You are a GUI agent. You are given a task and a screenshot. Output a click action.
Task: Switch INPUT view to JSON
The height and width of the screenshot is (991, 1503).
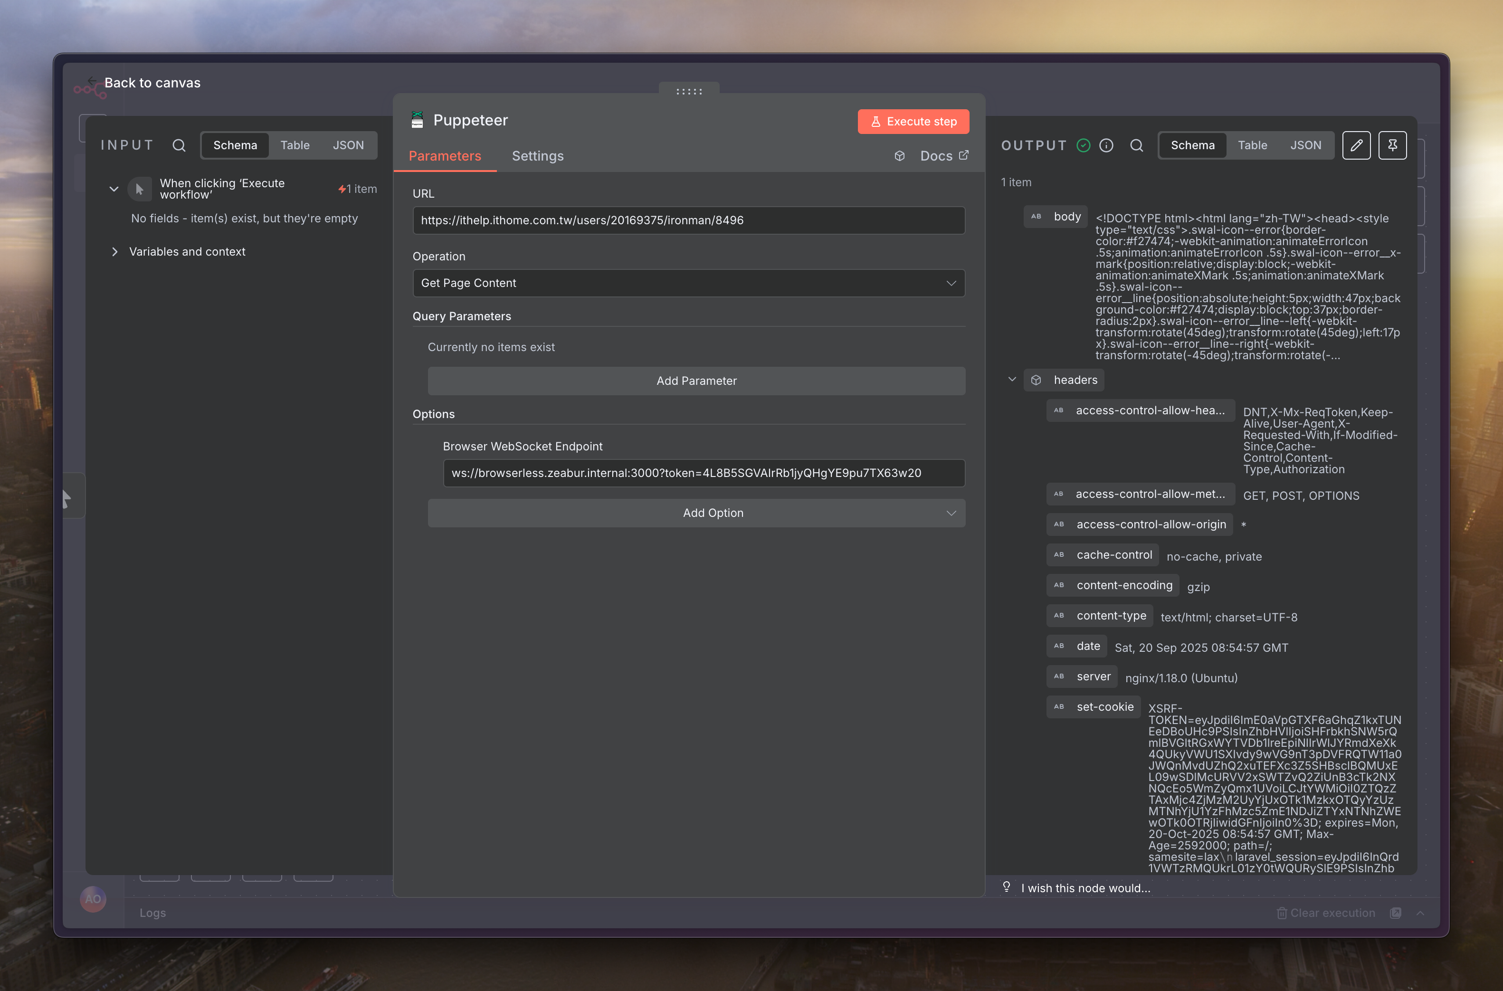tap(348, 145)
